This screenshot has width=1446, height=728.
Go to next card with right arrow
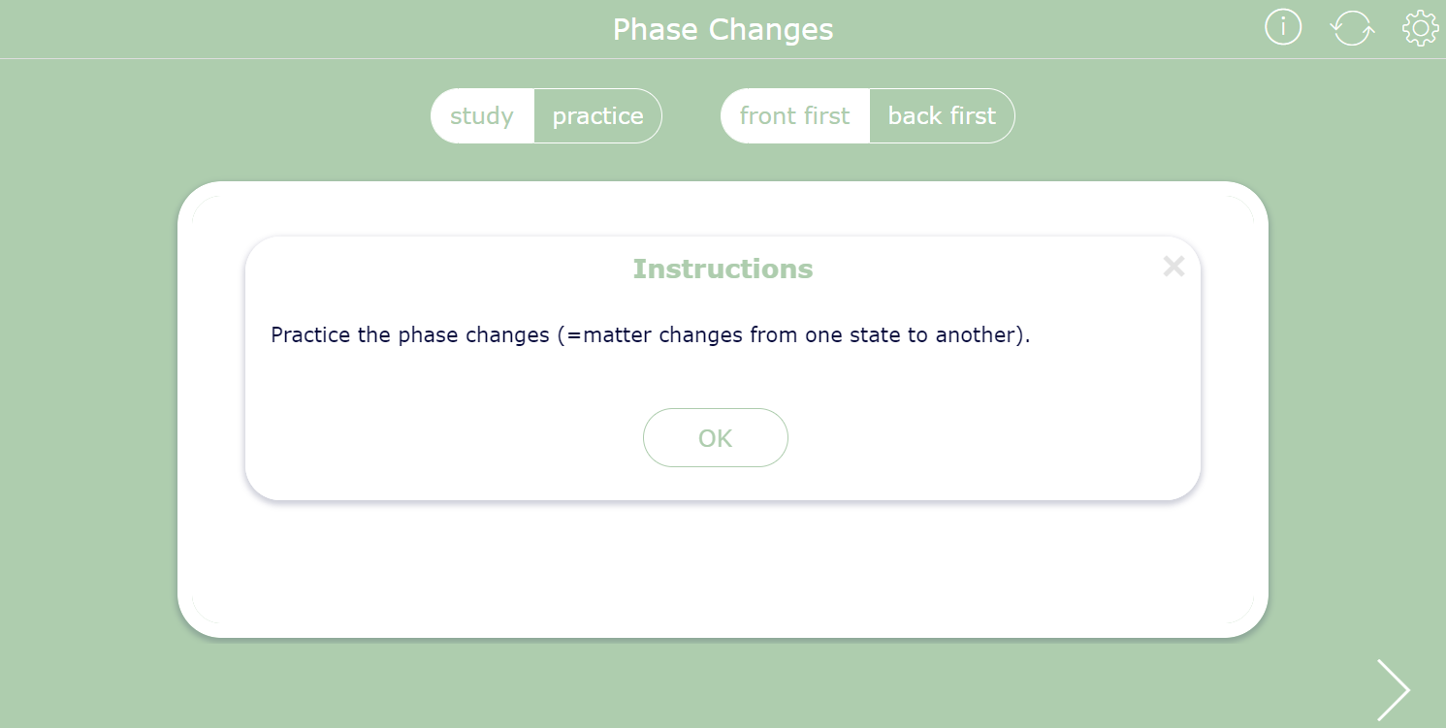[1394, 689]
